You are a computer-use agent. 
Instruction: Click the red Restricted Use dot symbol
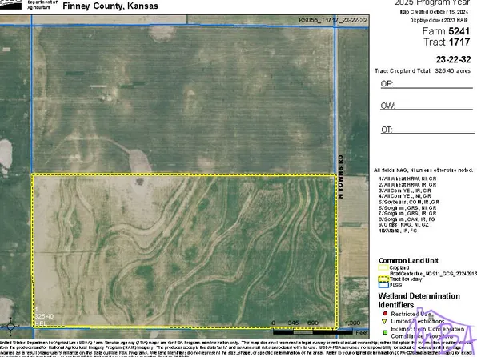coord(385,313)
